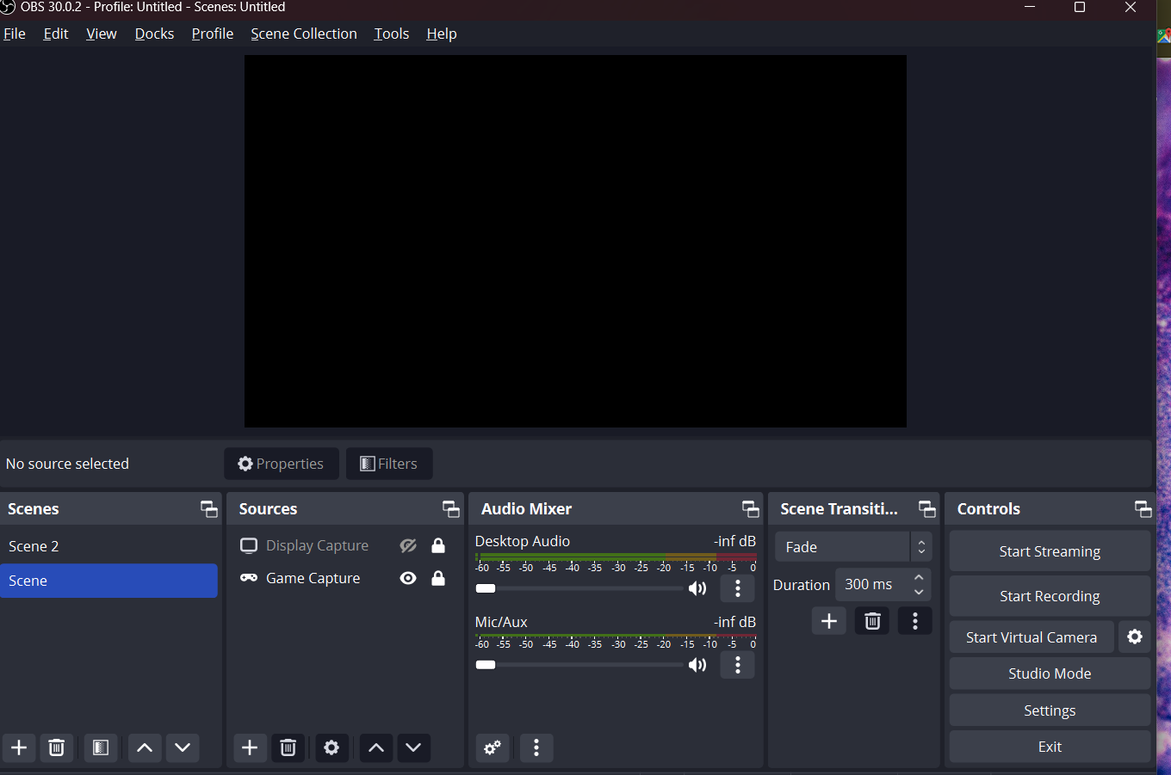Screen dimensions: 1171x775
Task: Mute Mic/Aux with speaker icon
Action: coord(697,665)
